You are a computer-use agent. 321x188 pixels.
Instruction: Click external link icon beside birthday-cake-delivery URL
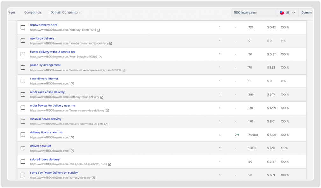tap(102, 97)
